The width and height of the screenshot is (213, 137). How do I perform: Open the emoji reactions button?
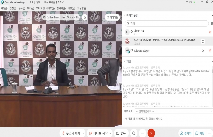click(134, 133)
